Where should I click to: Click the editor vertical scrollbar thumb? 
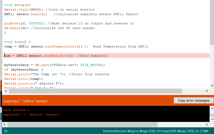(x=212, y=22)
